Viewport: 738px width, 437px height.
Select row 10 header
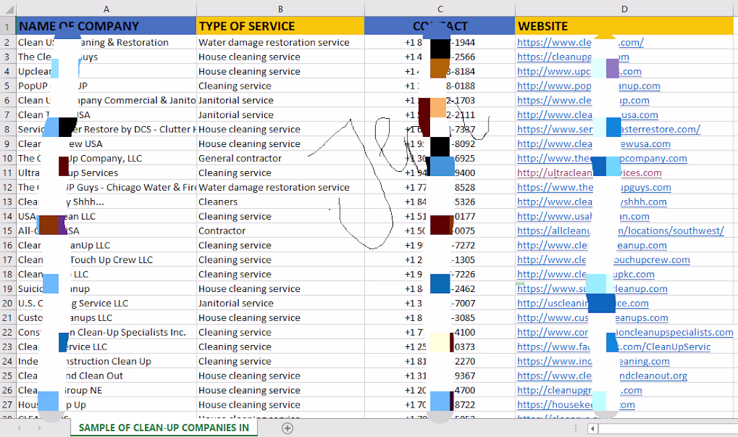(7, 158)
